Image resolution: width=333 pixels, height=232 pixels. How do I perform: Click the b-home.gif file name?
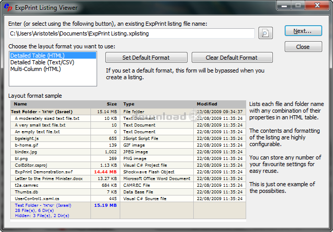click(26, 145)
